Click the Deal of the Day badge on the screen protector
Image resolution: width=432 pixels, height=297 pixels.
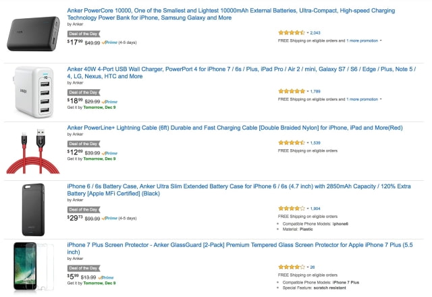84,268
